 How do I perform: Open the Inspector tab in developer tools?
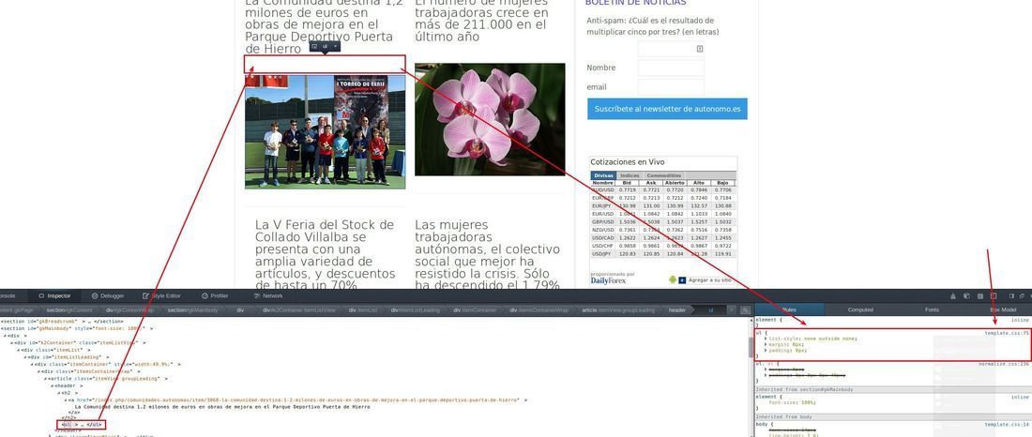click(54, 296)
